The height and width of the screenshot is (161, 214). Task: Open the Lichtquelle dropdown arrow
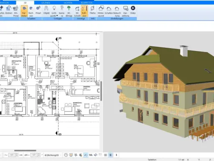click(x=57, y=16)
